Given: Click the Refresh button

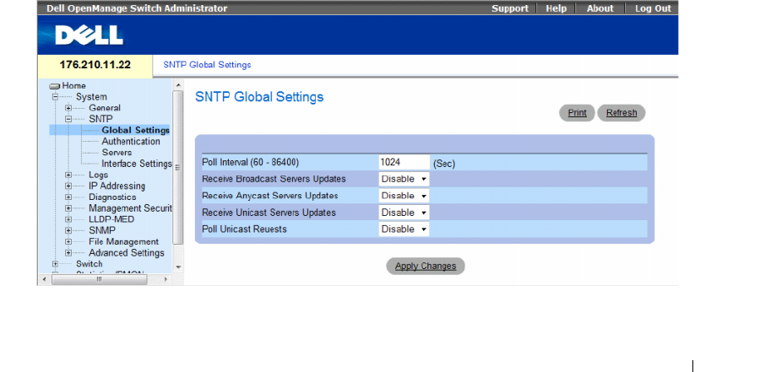Looking at the screenshot, I should tap(622, 113).
